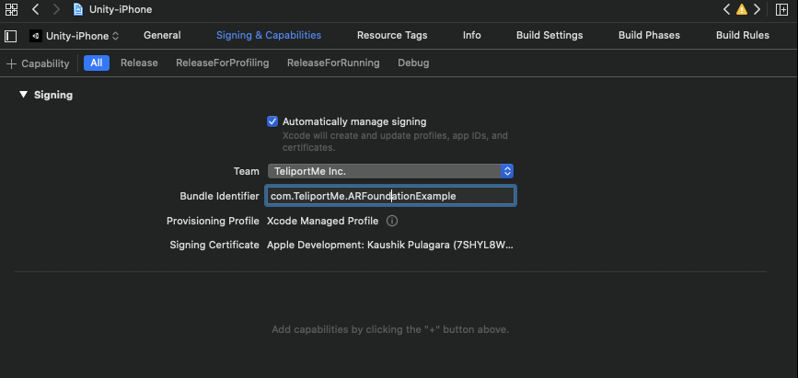Click the Bundle Identifier text field
This screenshot has width=798, height=378.
point(390,196)
